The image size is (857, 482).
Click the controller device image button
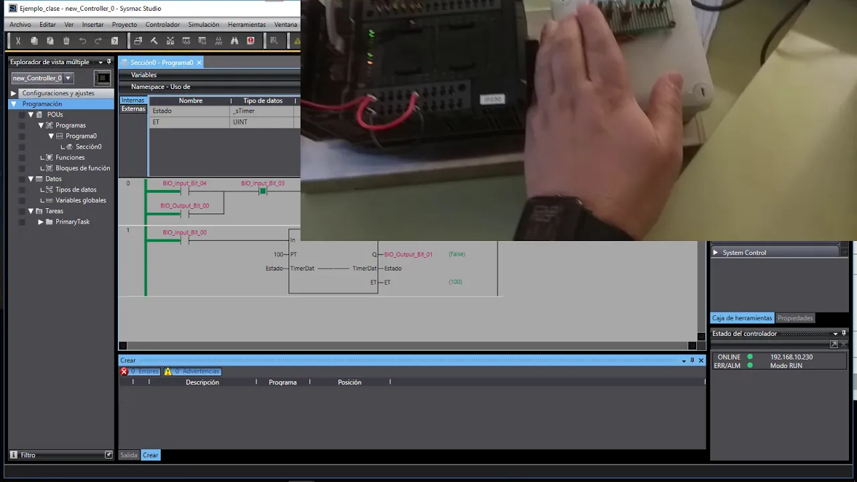[102, 78]
